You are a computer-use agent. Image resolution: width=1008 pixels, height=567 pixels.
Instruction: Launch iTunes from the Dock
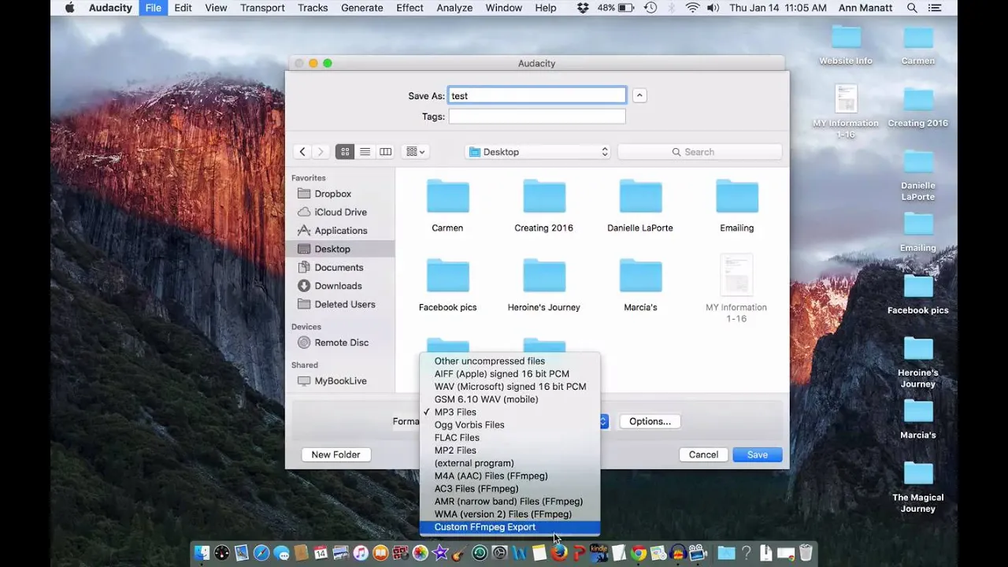(361, 554)
